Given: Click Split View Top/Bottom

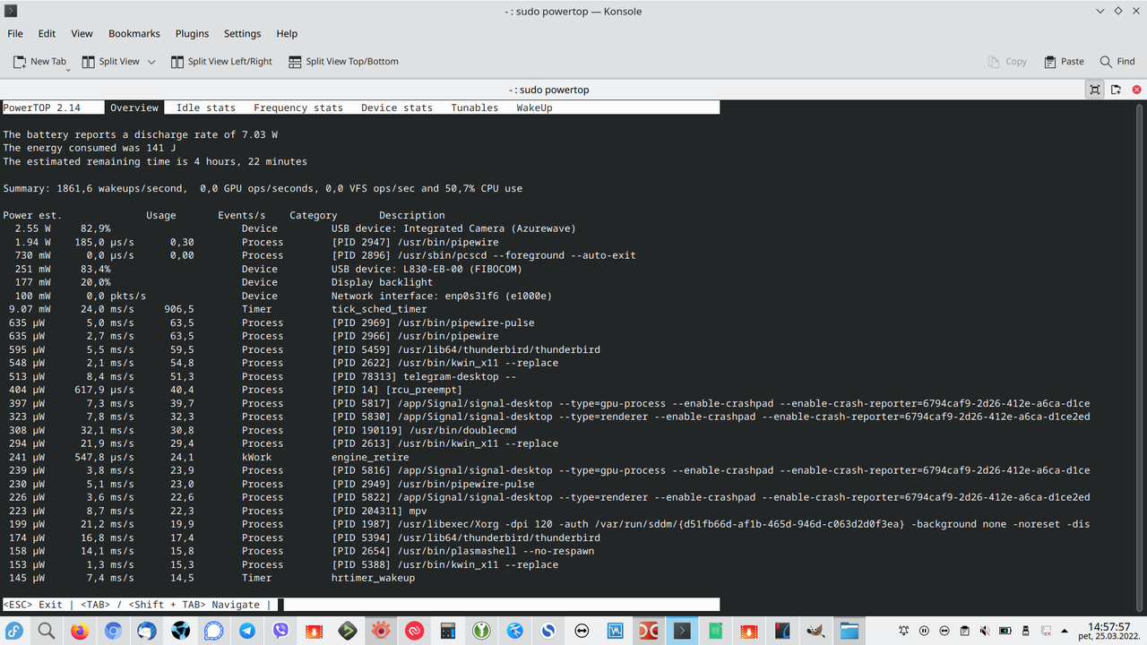Looking at the screenshot, I should point(343,62).
